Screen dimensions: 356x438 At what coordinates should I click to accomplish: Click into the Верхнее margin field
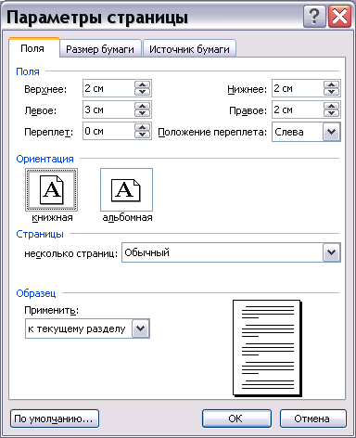point(108,88)
